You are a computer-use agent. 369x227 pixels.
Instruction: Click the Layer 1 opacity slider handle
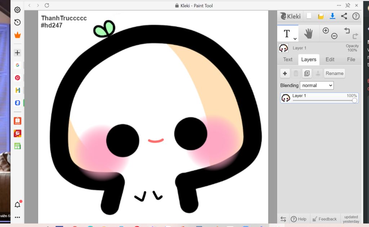pos(355,101)
